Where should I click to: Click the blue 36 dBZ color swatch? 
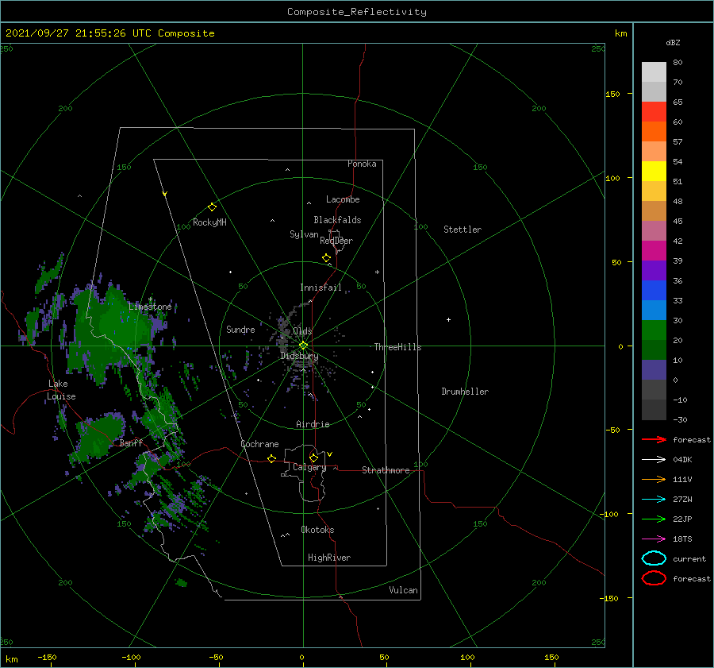pos(654,291)
